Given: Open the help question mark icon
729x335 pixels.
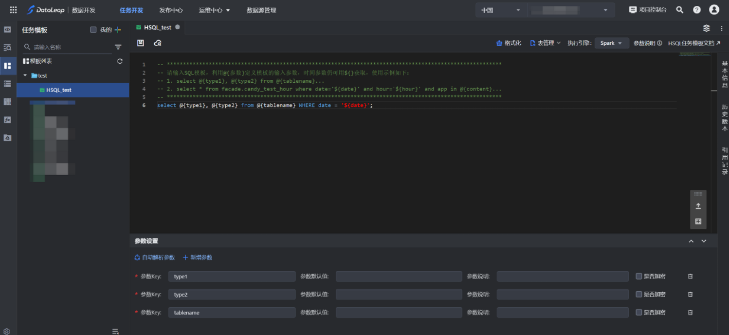Looking at the screenshot, I should pos(697,10).
